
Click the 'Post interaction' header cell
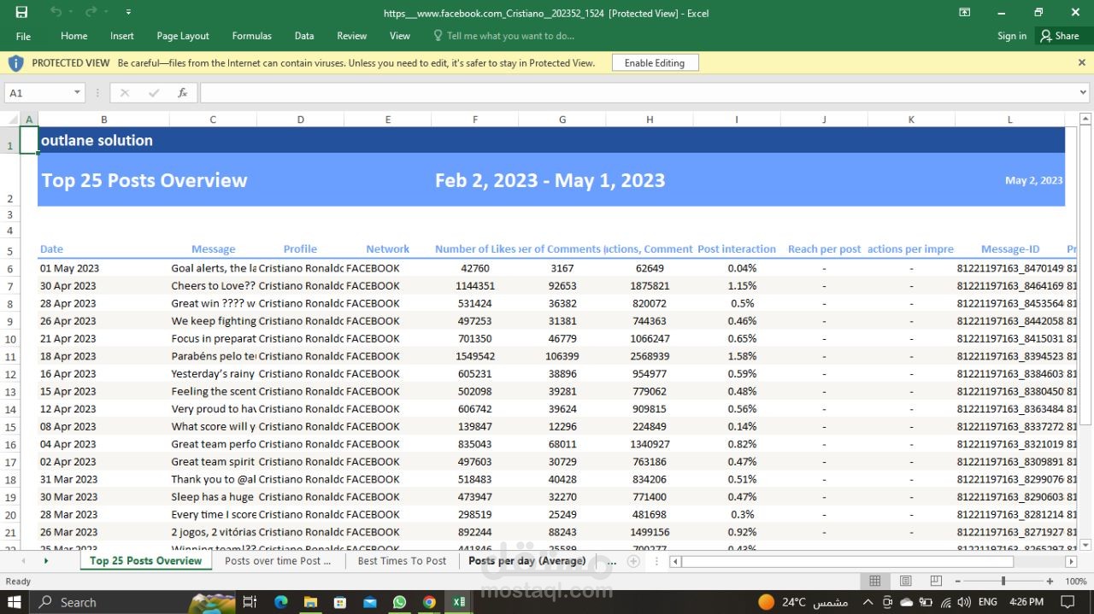737,249
